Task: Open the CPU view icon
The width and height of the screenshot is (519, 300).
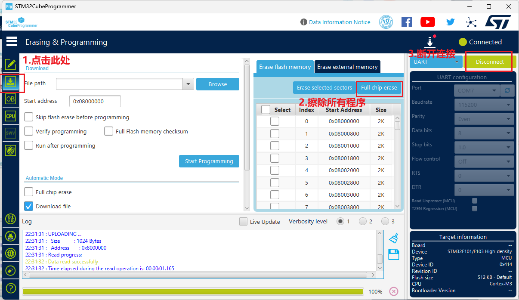Action: click(x=10, y=116)
